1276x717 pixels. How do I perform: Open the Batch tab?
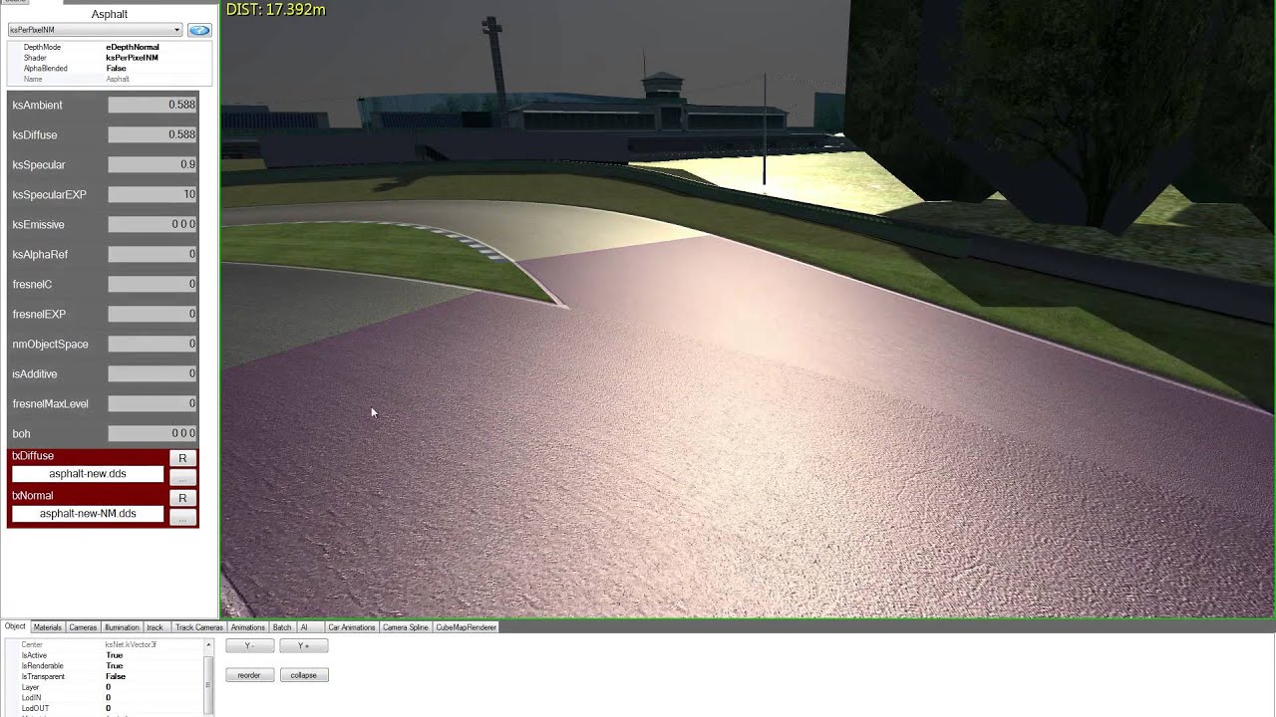pyautogui.click(x=282, y=627)
